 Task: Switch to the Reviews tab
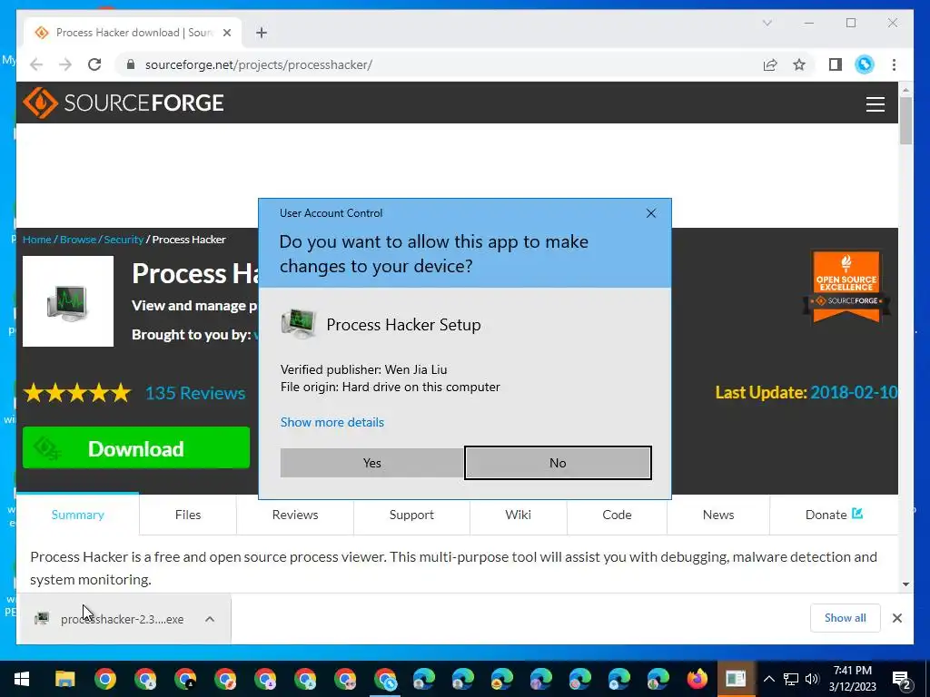coord(295,515)
